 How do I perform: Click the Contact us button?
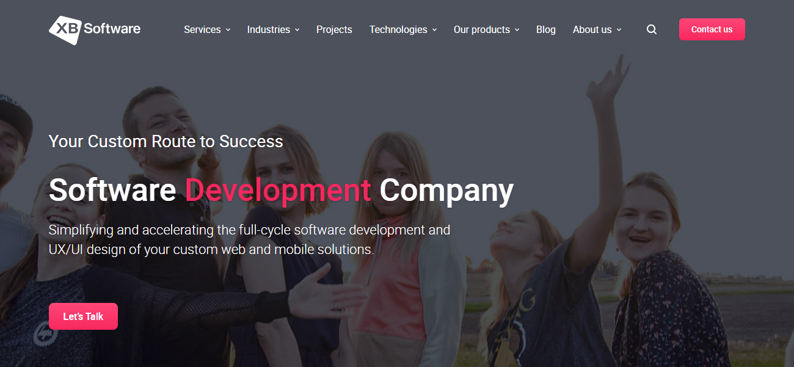(x=712, y=29)
